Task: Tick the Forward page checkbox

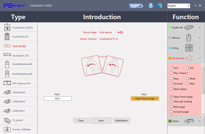Action: (x=171, y=112)
